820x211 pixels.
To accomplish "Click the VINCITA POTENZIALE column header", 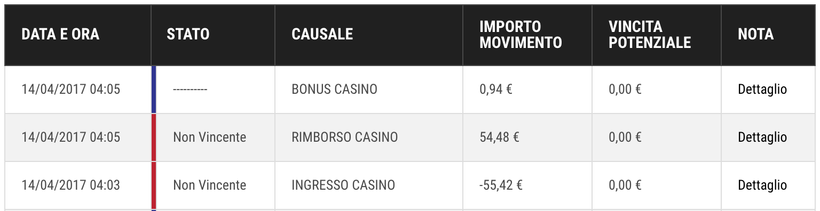I will (650, 35).
